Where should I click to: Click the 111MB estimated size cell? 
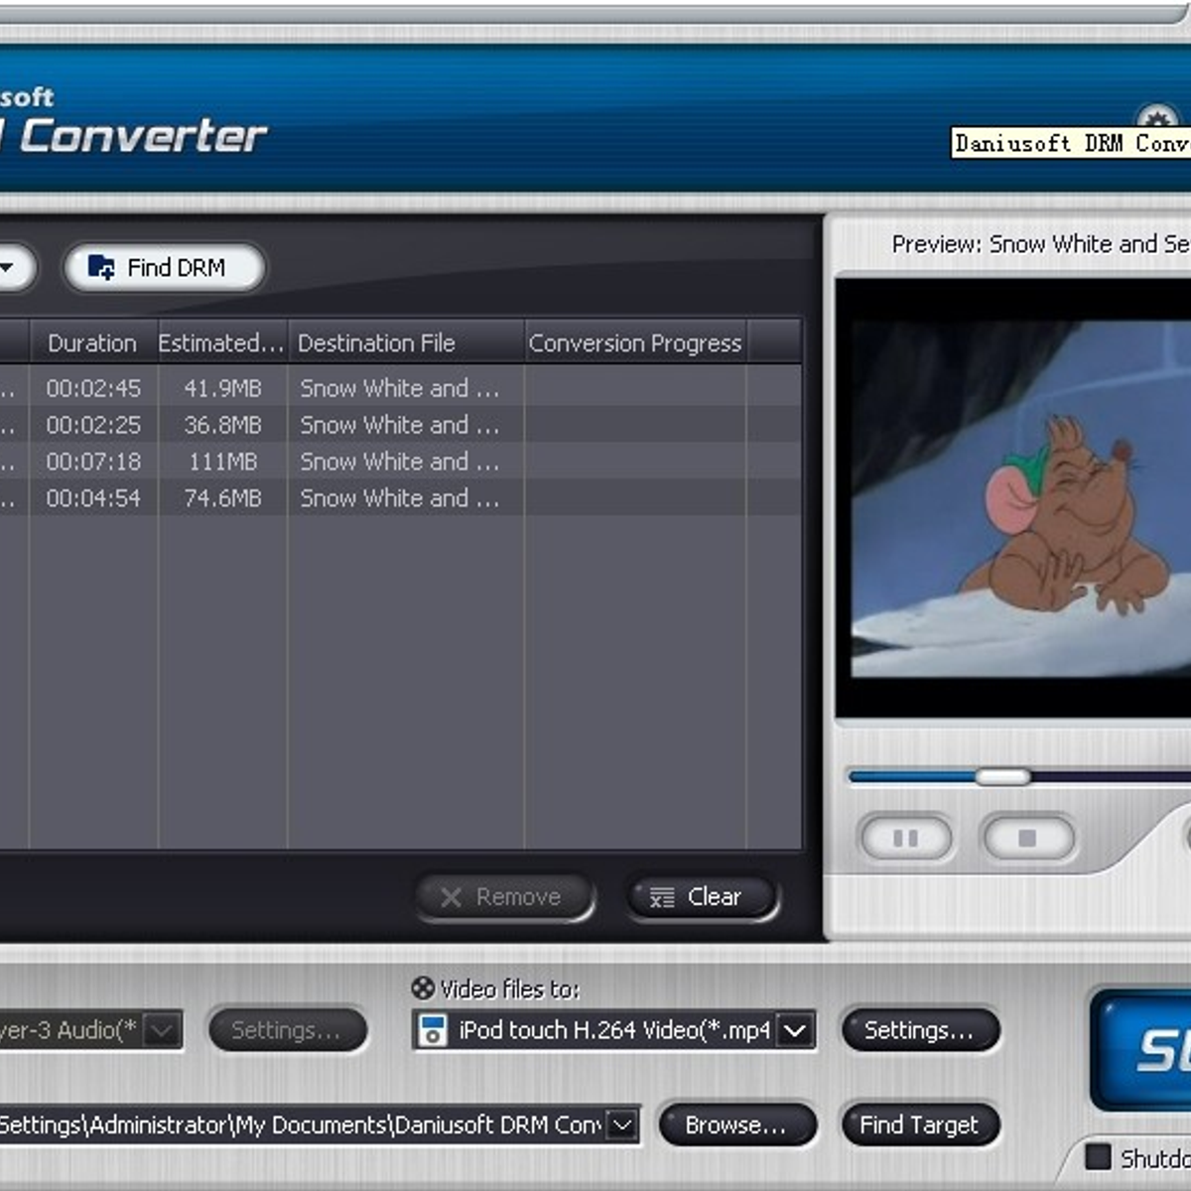click(222, 462)
